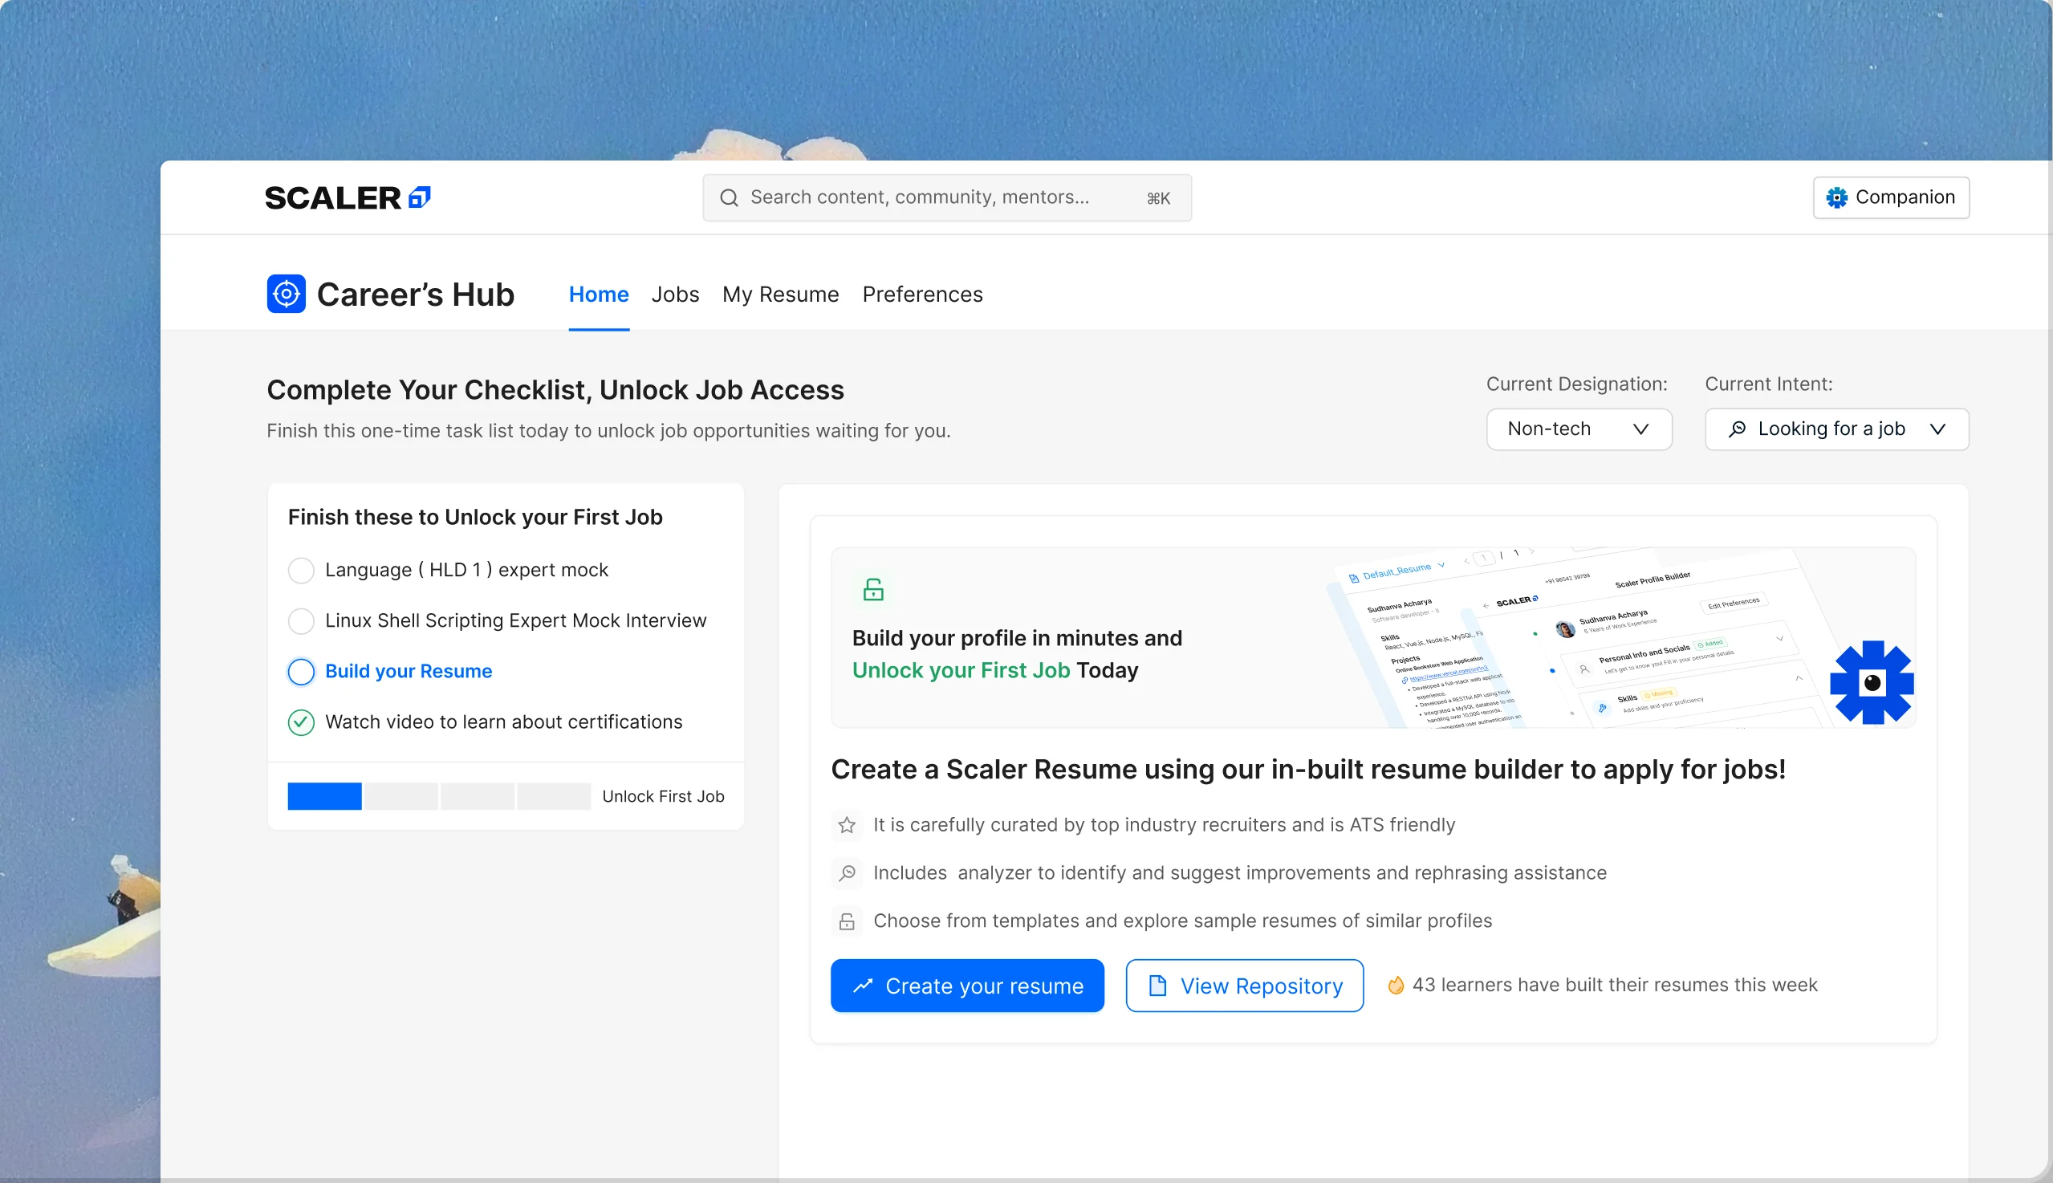Viewport: 2053px width, 1183px height.
Task: Toggle the Watch video certifications checkmark
Action: (301, 722)
